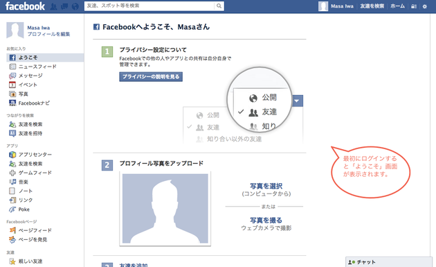Viewport: 436px width, 267px height.
Task: Click the ページを発見 icon
Action: point(12,240)
